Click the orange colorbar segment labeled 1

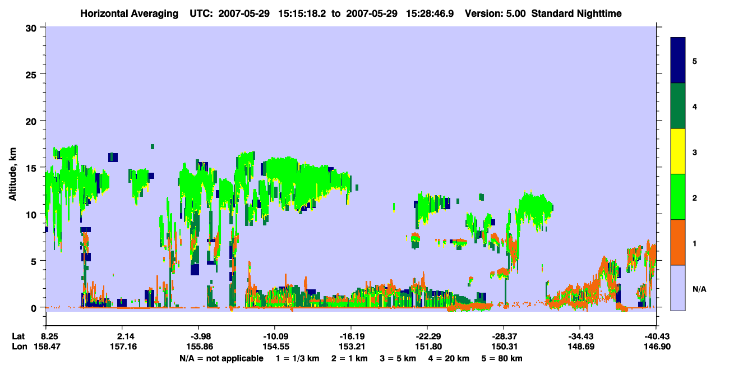pyautogui.click(x=679, y=242)
